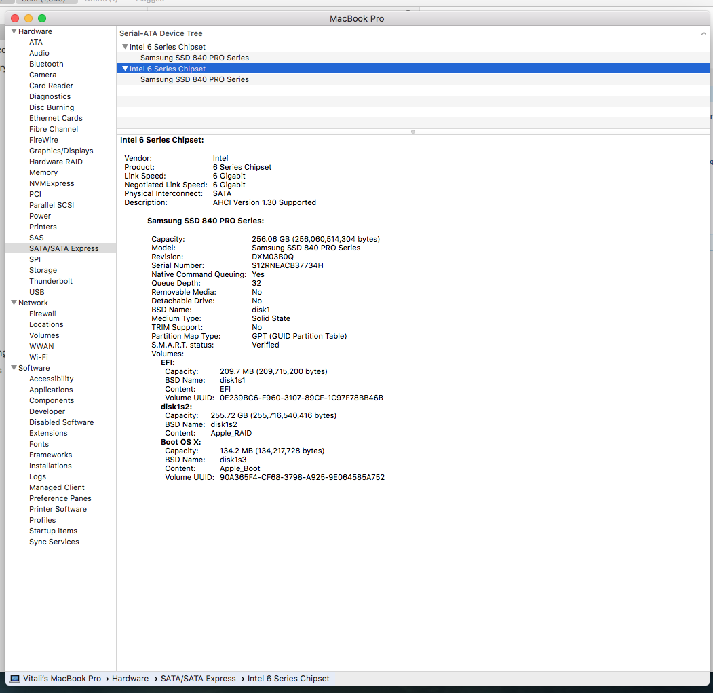Viewport: 713px width, 693px height.
Task: Open SAS category
Action: [37, 238]
